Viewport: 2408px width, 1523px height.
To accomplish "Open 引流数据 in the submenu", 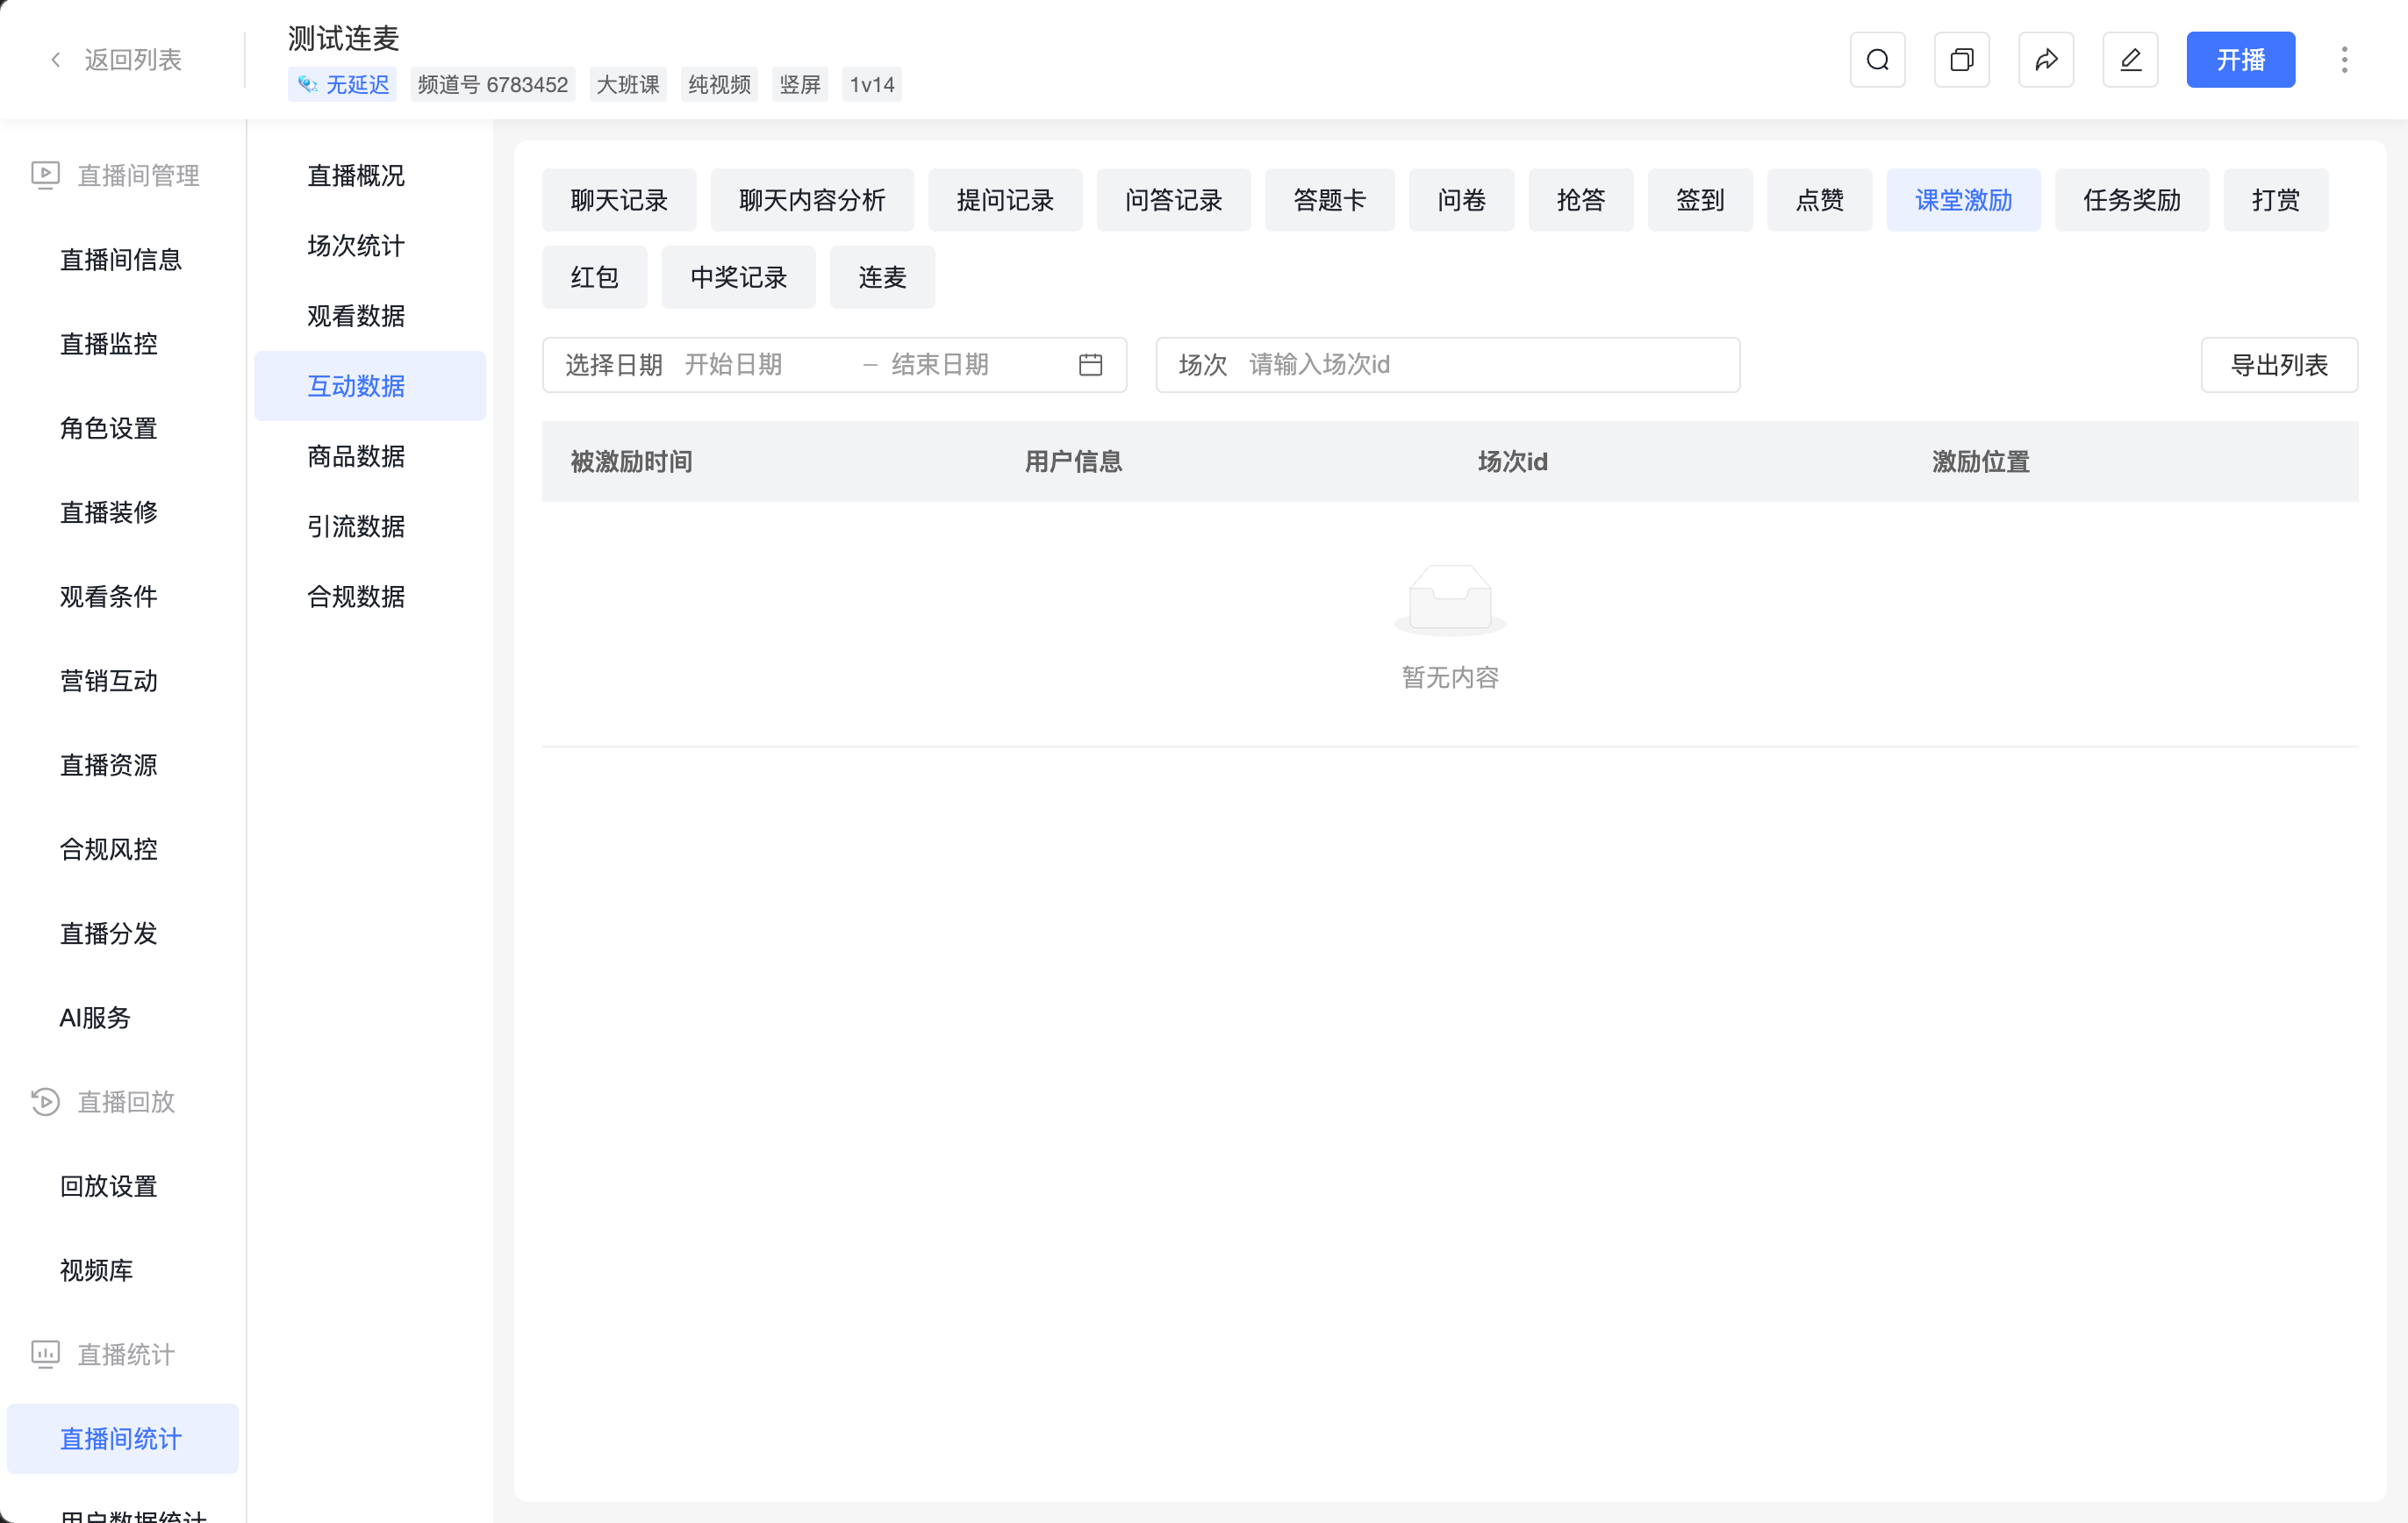I will [x=370, y=526].
